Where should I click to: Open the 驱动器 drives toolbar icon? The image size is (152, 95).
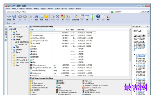(x=9, y=18)
